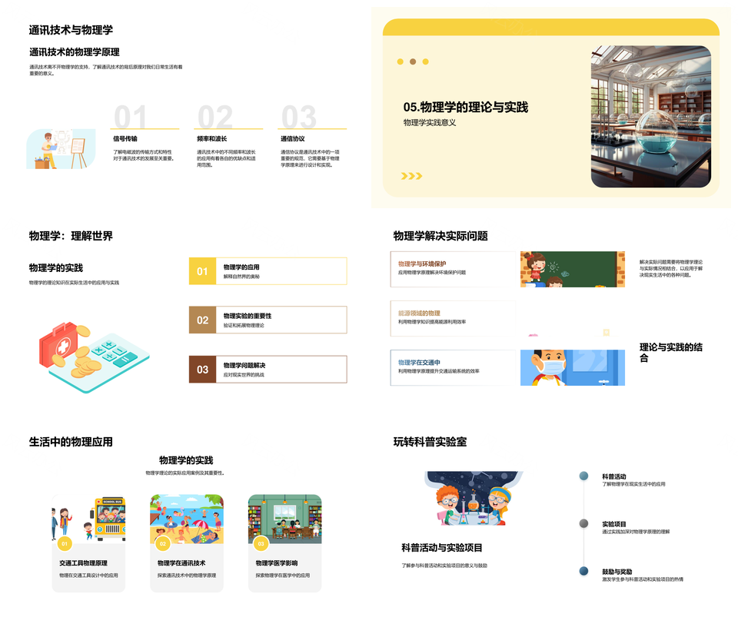Click the 鼓励与奖励 timeline dot

(583, 571)
